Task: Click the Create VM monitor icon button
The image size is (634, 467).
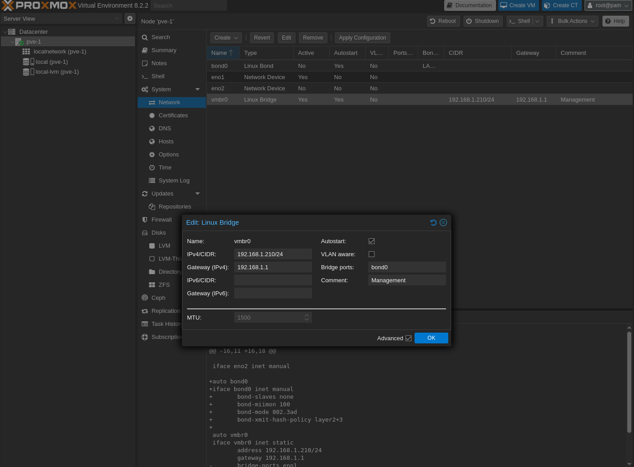Action: [518, 5]
